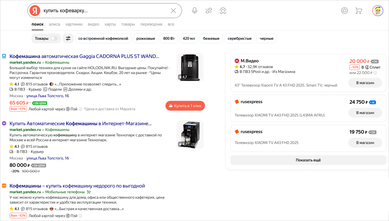Click green cart icon after Мобильные телефоны
The width and height of the screenshot is (389, 221).
tap(89, 192)
